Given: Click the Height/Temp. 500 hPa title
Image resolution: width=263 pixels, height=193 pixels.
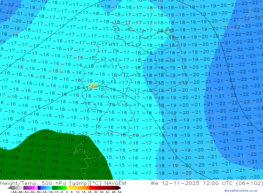Looking at the screenshot, I should point(33,183).
